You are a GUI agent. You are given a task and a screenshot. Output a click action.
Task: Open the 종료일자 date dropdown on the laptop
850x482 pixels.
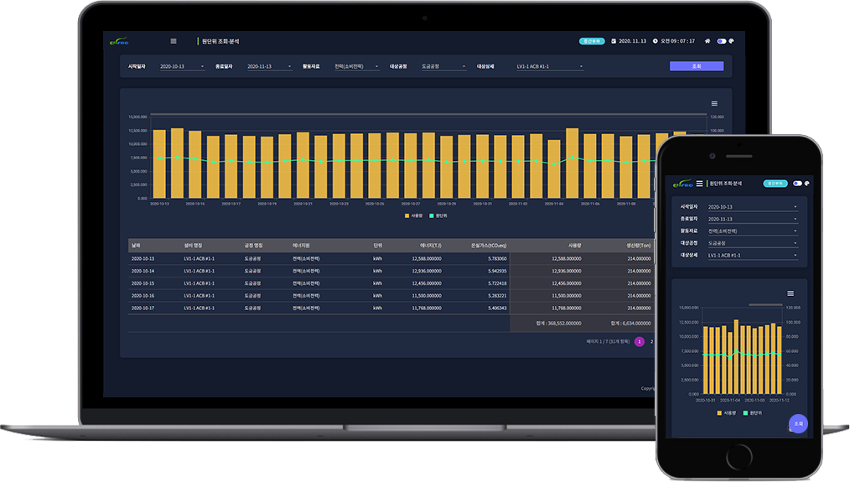269,66
